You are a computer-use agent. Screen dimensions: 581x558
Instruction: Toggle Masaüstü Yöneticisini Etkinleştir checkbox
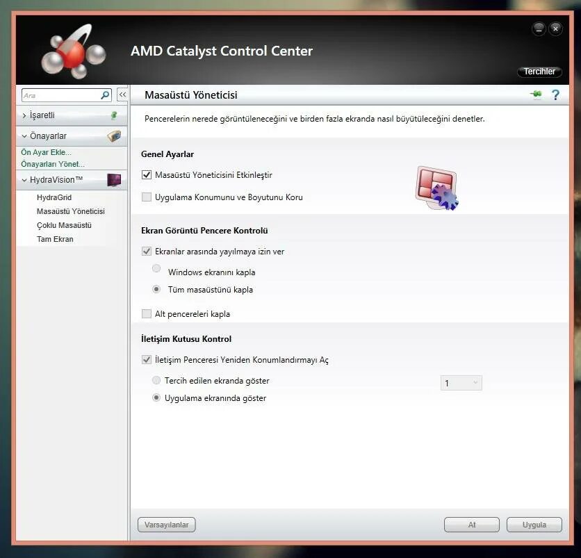[x=147, y=175]
